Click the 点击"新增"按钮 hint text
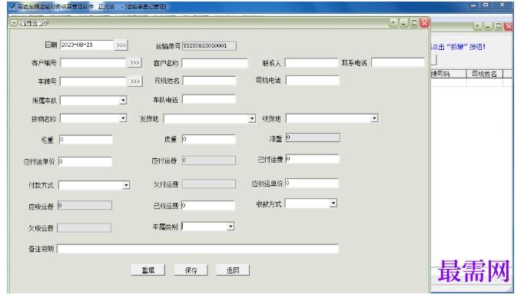524x295 pixels. click(x=458, y=47)
